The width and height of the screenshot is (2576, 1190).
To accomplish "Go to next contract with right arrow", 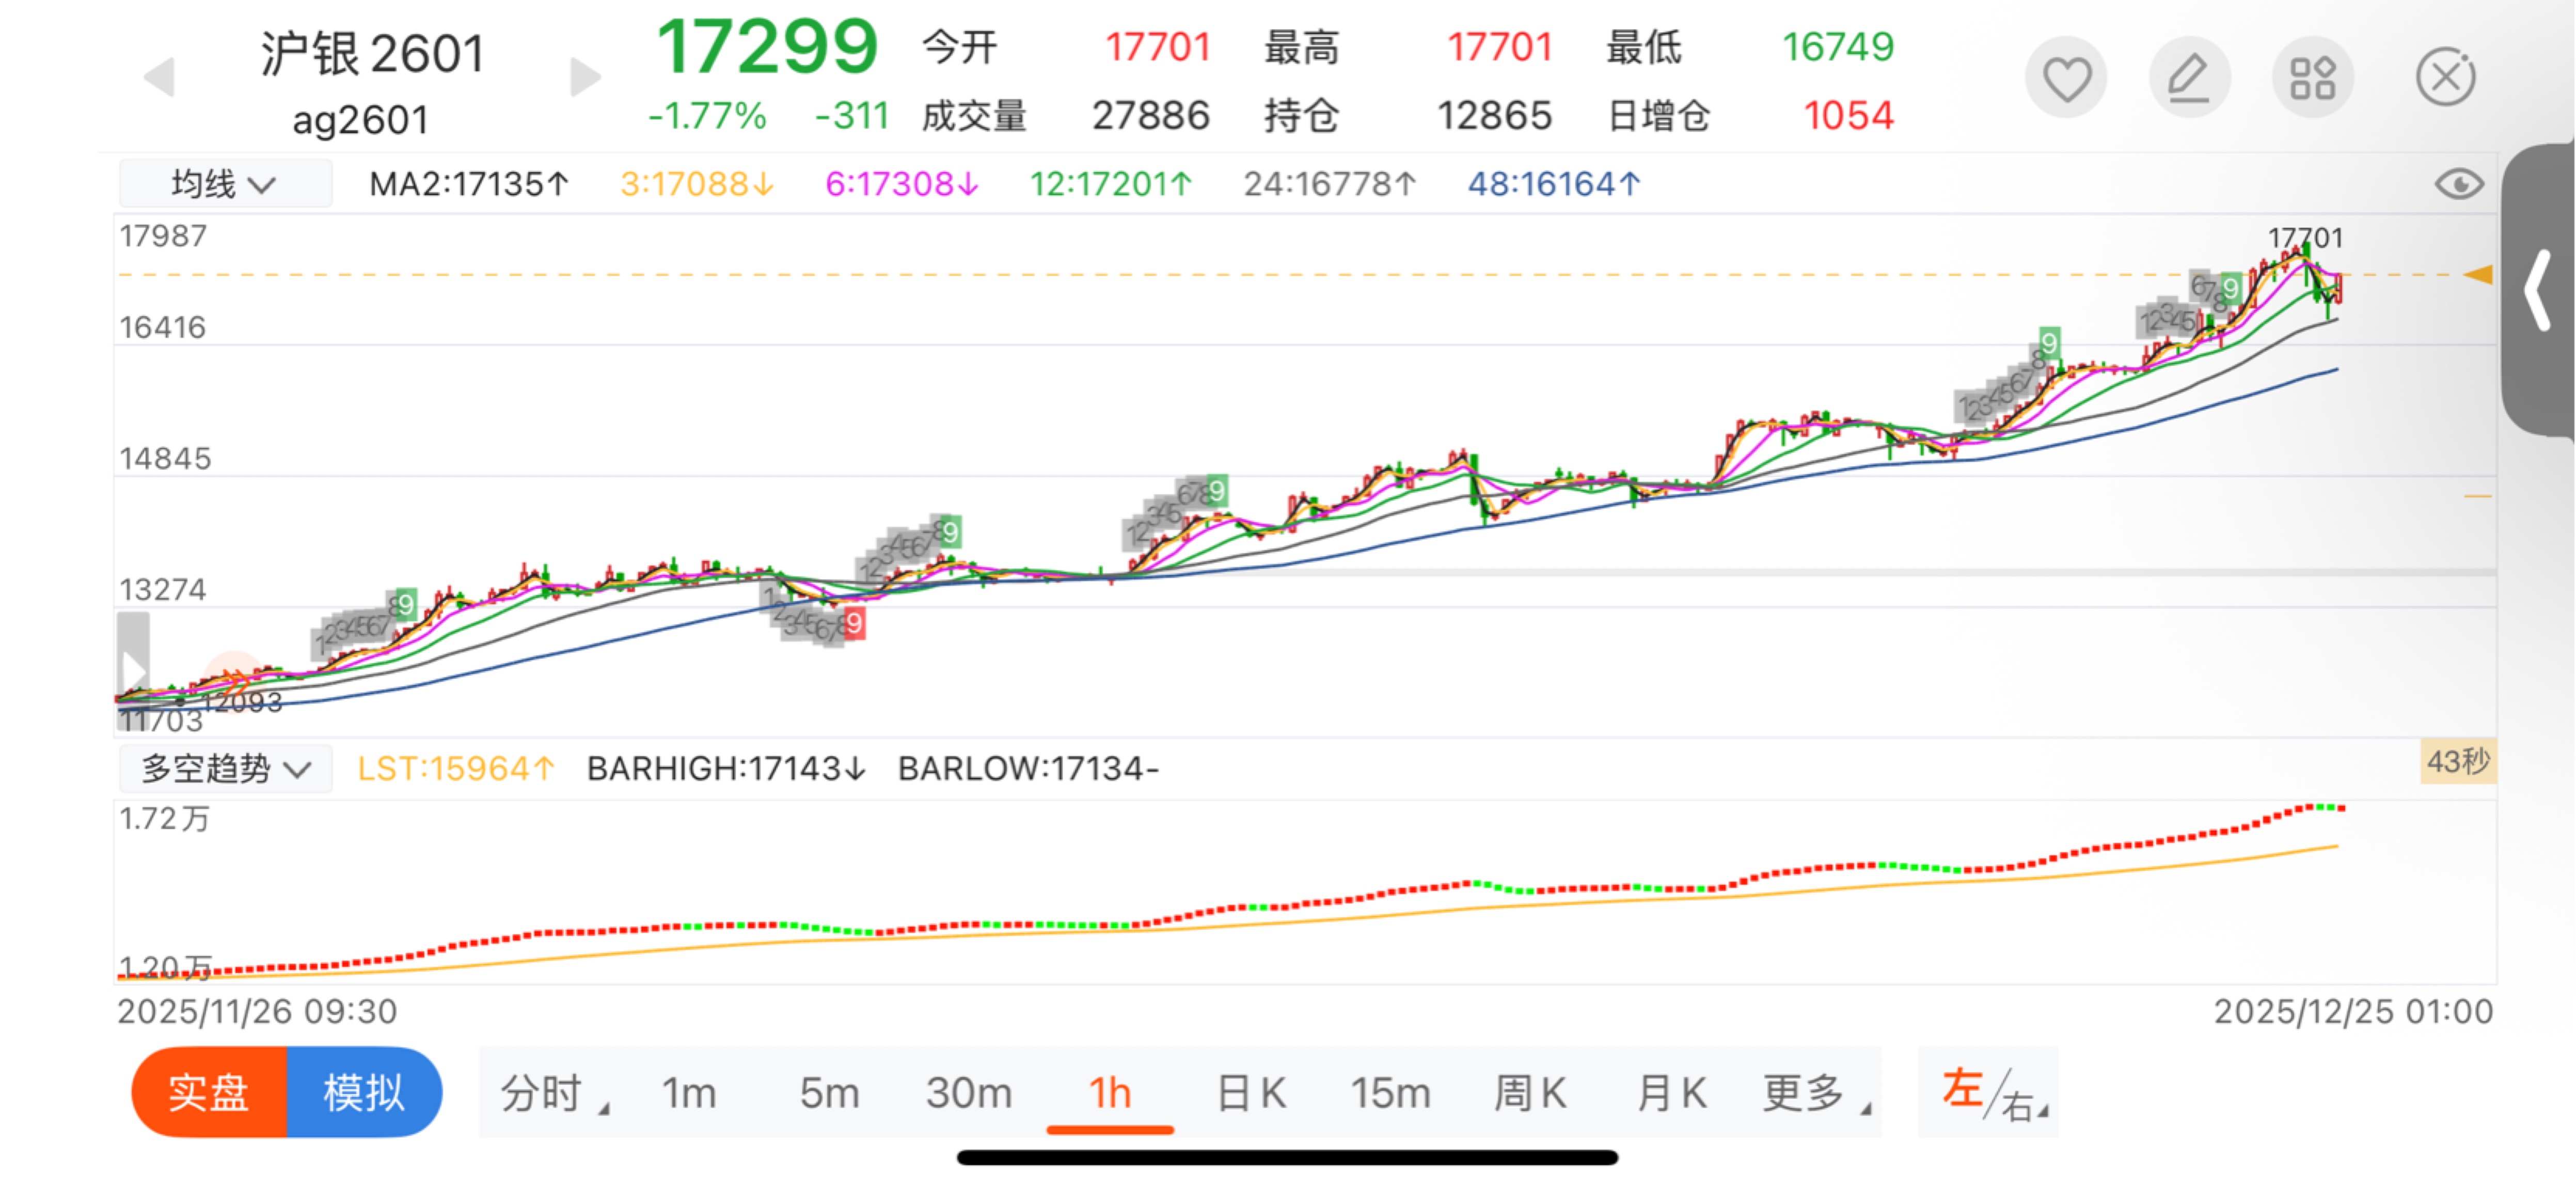I will pyautogui.click(x=584, y=78).
